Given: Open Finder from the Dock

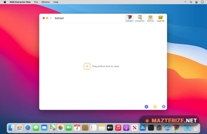Looking at the screenshot, I should tap(11, 128).
